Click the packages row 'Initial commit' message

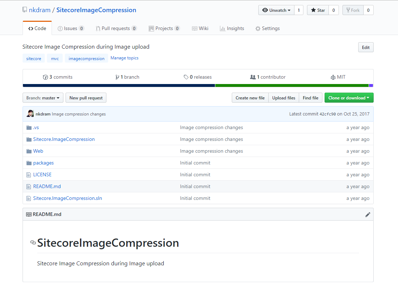(x=195, y=163)
